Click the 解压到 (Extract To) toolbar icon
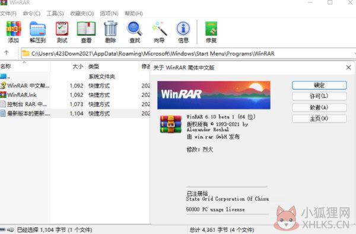This screenshot has width=356, height=234. (38, 29)
